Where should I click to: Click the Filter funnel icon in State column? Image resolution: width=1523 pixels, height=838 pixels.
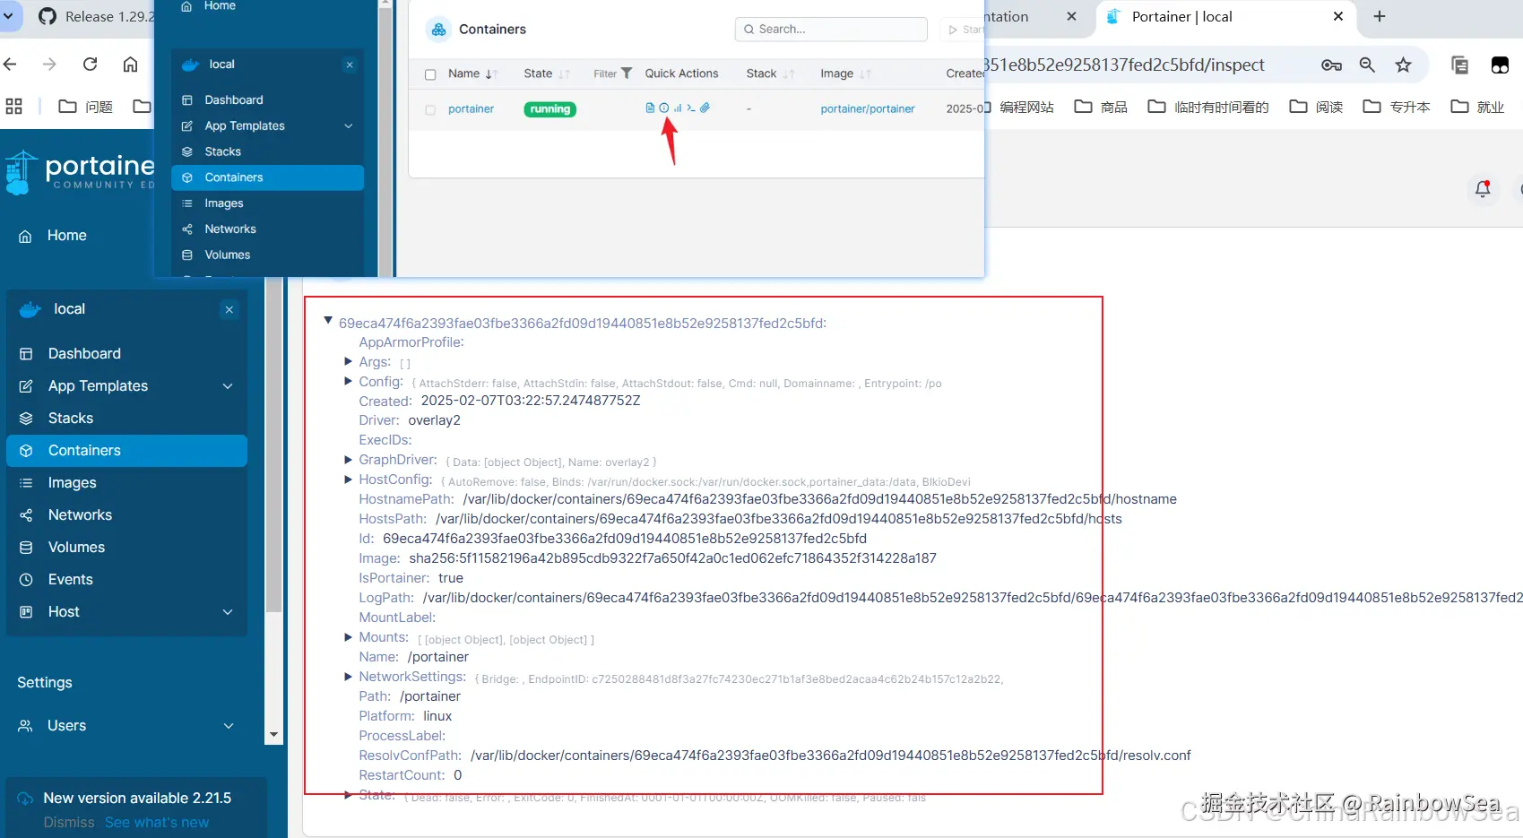tap(627, 73)
